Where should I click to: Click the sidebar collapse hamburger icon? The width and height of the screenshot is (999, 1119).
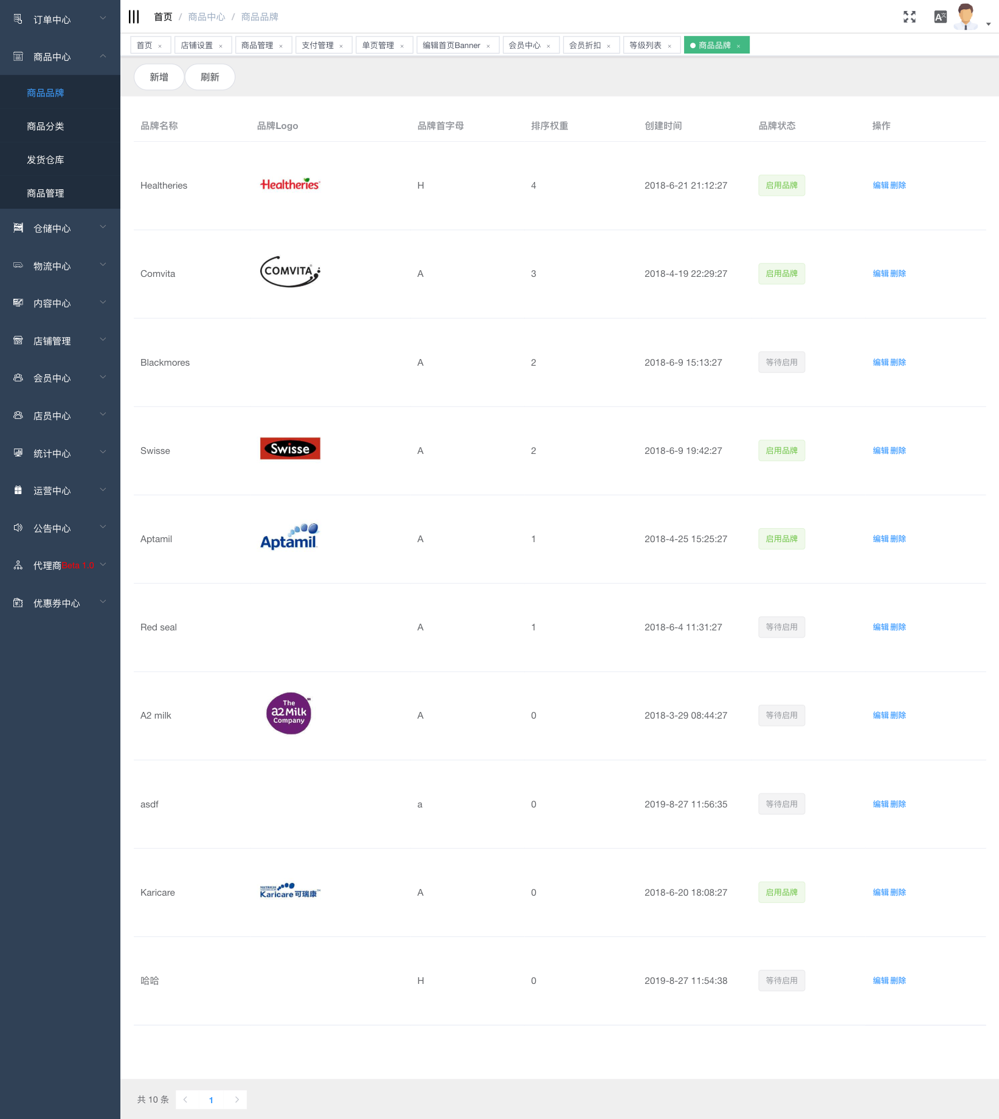tap(134, 16)
